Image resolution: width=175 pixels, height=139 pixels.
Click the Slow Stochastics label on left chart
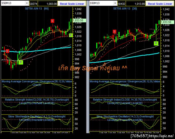[37, 118]
